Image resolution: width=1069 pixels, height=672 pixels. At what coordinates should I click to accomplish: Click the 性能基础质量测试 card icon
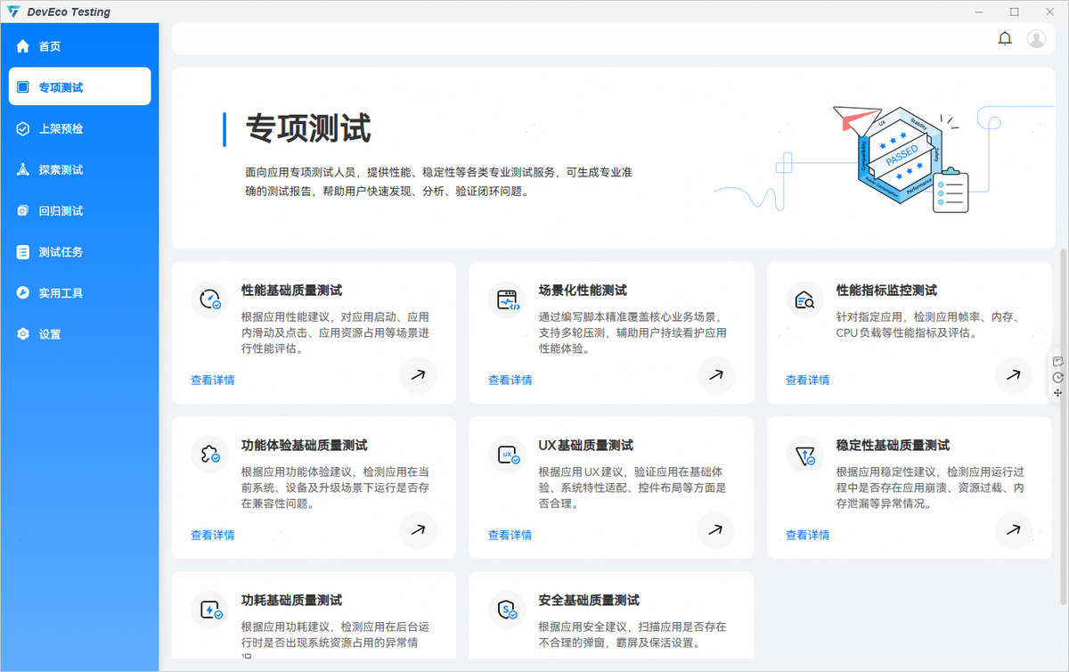pos(210,300)
